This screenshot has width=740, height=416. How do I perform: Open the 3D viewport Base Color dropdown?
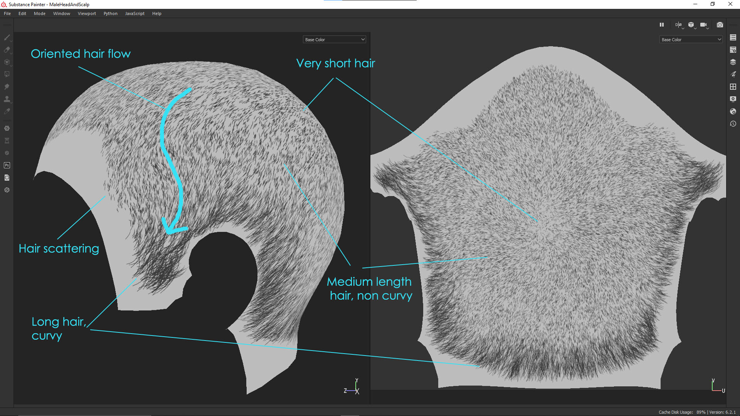pyautogui.click(x=334, y=39)
